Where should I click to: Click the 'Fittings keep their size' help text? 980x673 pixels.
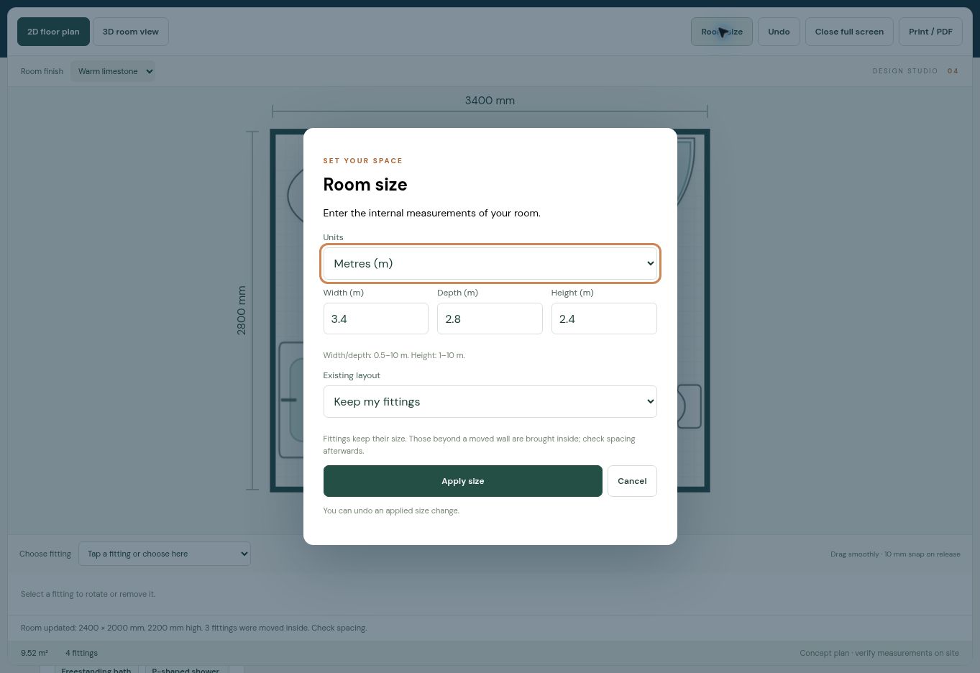480,444
